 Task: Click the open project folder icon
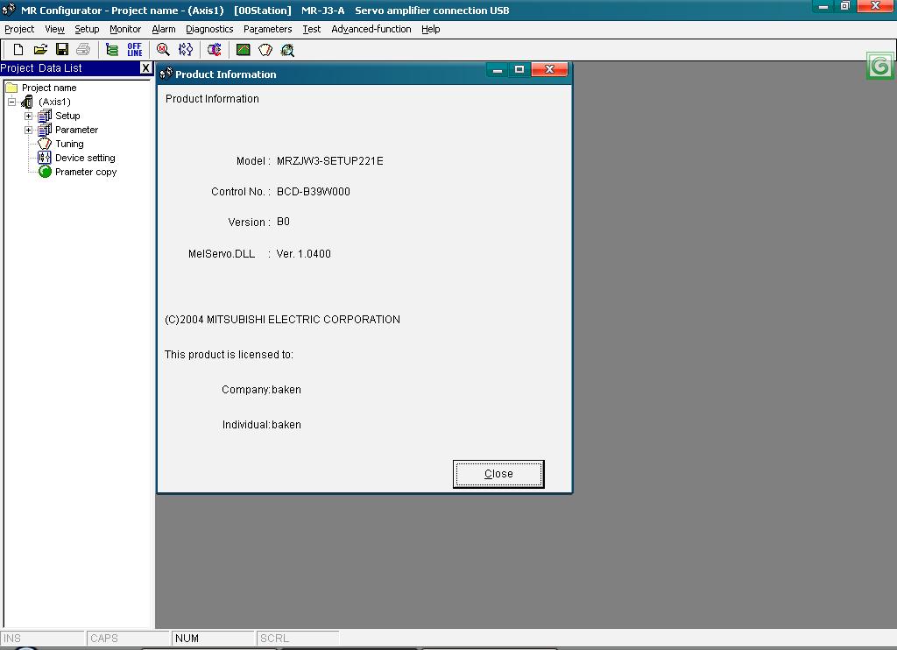40,50
